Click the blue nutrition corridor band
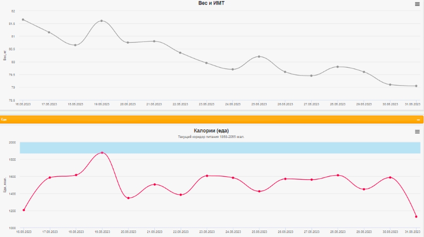Screen dimensions: 424x237 tap(220, 148)
